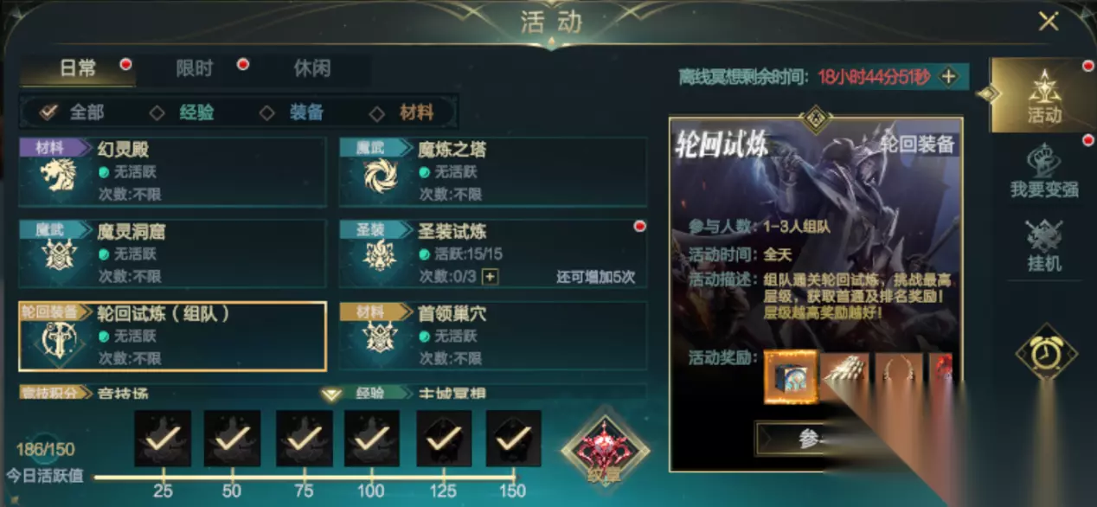This screenshot has width=1097, height=507.
Task: Claim the 100 activity reward chest
Action: click(x=372, y=439)
